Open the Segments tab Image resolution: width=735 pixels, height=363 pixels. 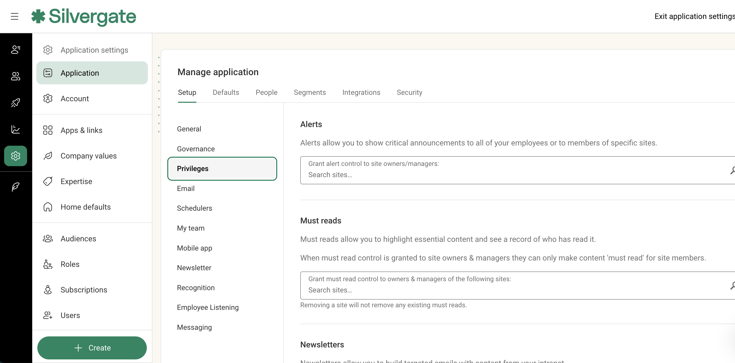tap(310, 92)
